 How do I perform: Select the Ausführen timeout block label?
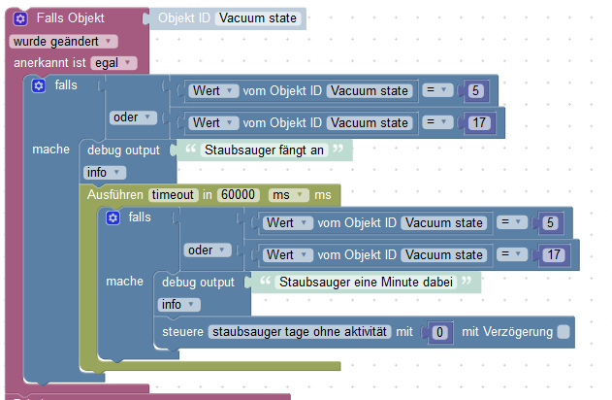point(114,194)
